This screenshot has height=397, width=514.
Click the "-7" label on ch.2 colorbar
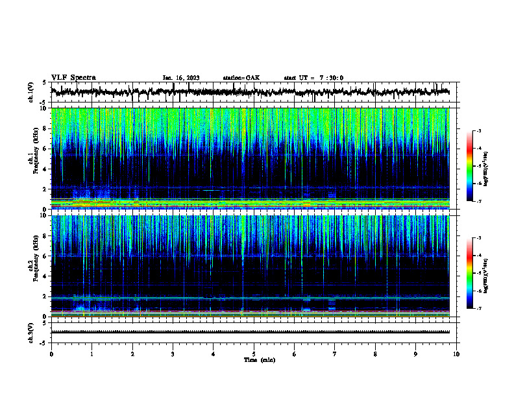point(478,308)
